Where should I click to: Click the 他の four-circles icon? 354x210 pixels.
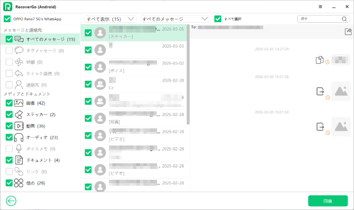(19, 183)
